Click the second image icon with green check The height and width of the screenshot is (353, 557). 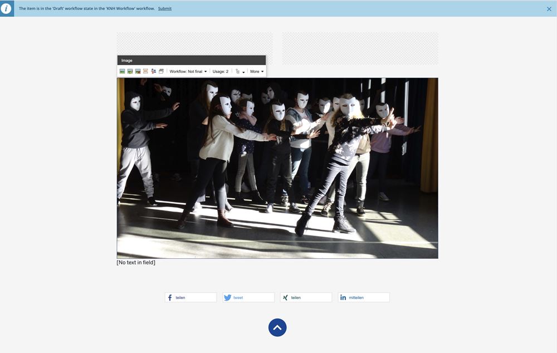click(130, 71)
